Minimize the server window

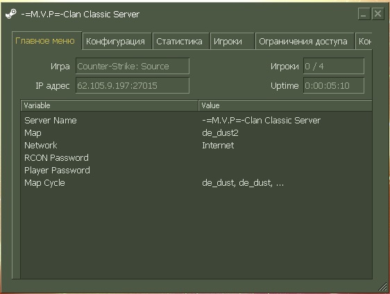364,14
